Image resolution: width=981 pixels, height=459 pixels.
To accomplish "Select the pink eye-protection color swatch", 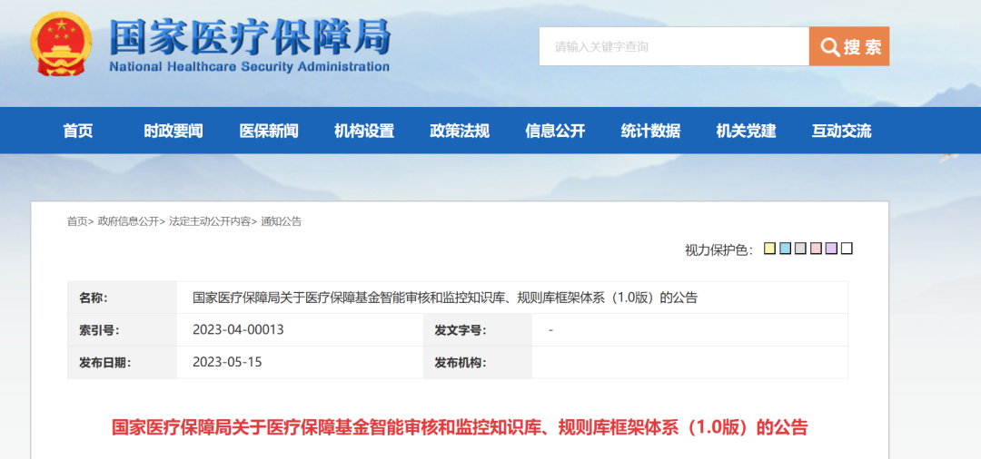I will pyautogui.click(x=816, y=249).
